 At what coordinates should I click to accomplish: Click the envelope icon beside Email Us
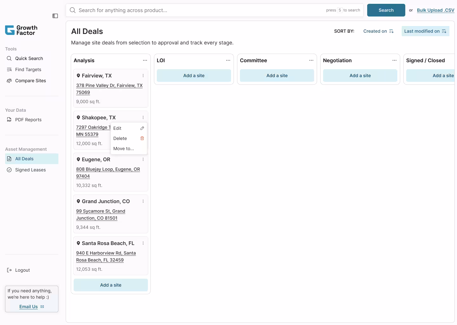pos(42,307)
